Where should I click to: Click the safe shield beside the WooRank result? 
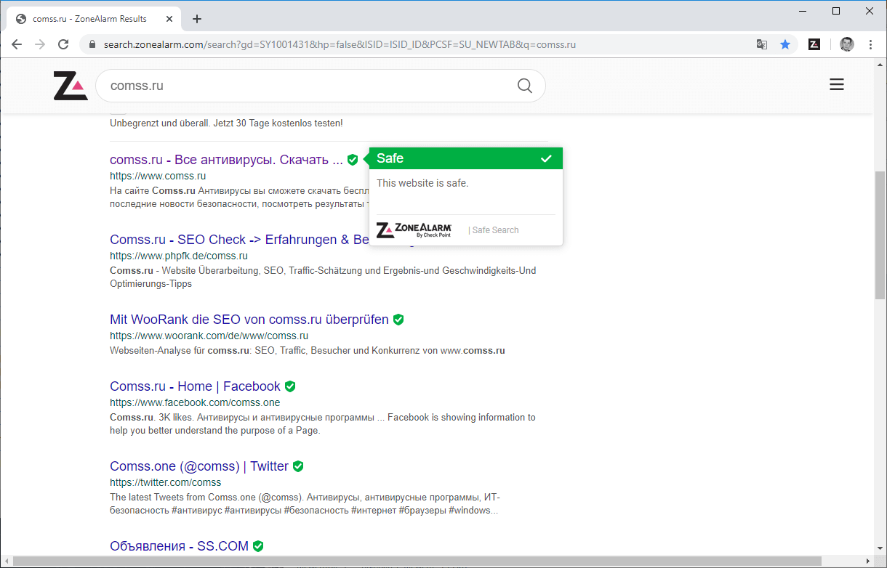[398, 320]
